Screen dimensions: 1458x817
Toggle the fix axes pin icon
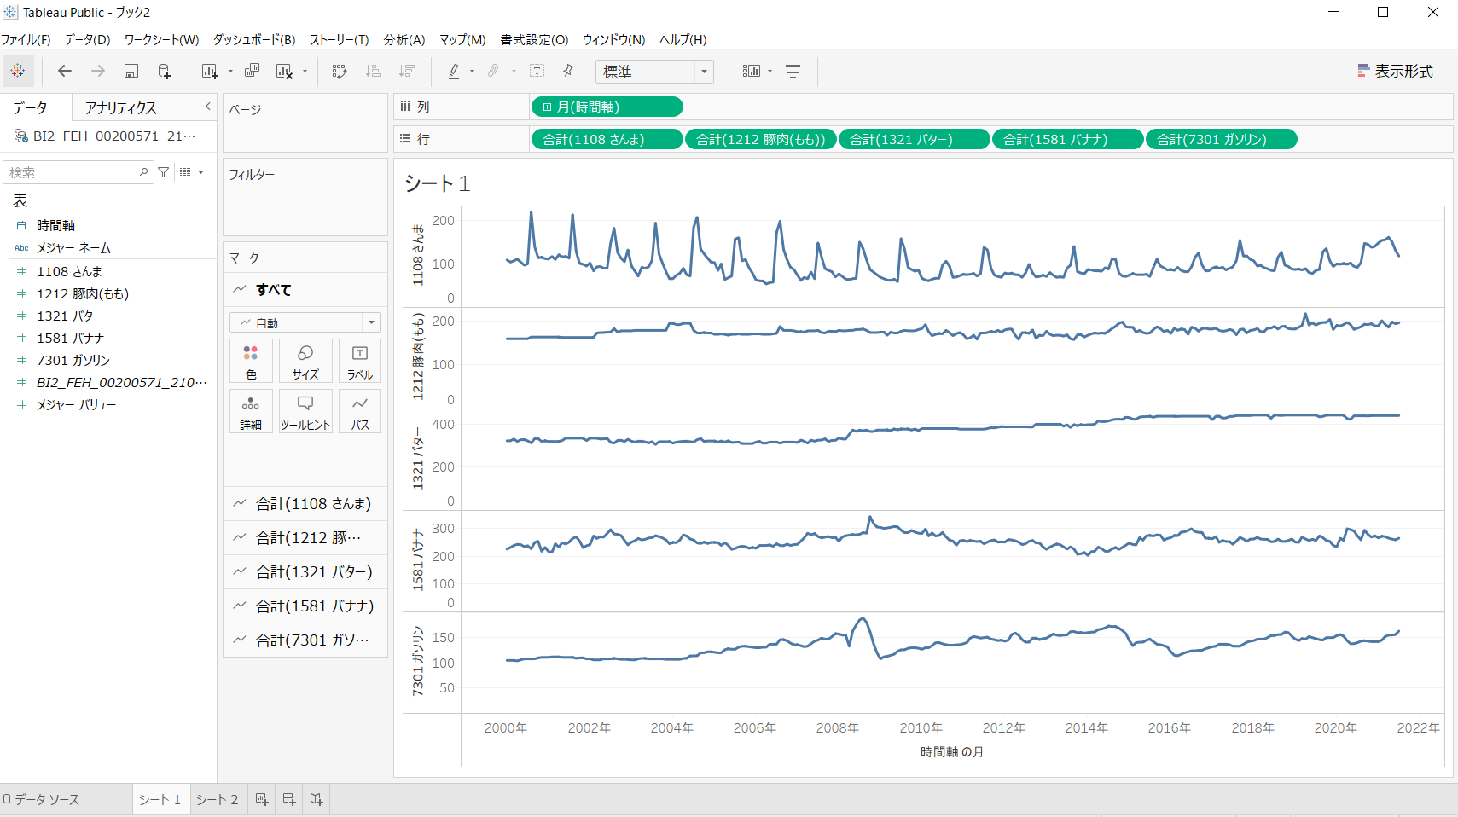pyautogui.click(x=568, y=72)
